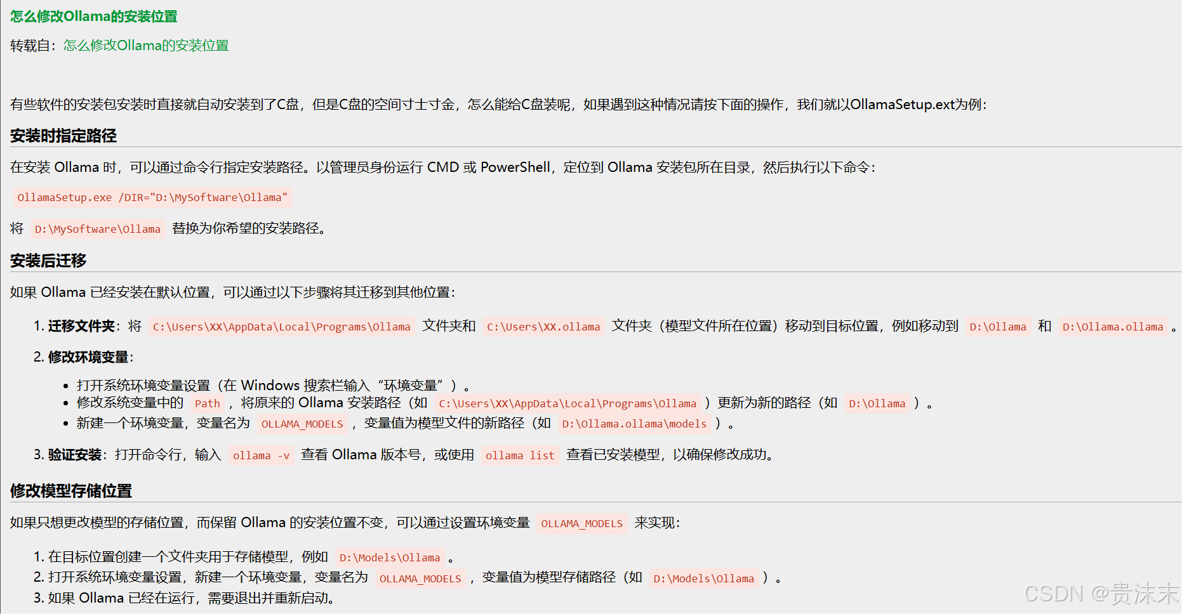Click the bullet 打开系统环境变量设置（在 Windows 搜索栏
1182x614 pixels.
coord(273,386)
